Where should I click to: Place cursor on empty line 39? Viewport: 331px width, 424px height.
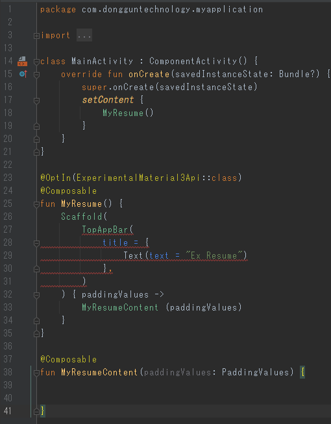click(x=184, y=385)
